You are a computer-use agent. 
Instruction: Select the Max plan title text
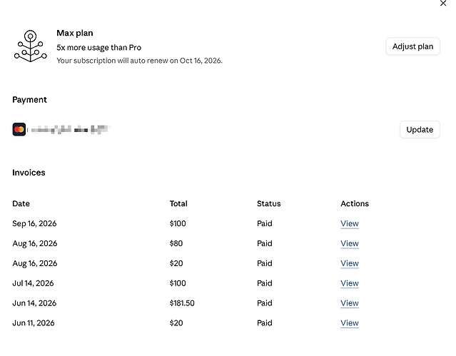tap(75, 33)
